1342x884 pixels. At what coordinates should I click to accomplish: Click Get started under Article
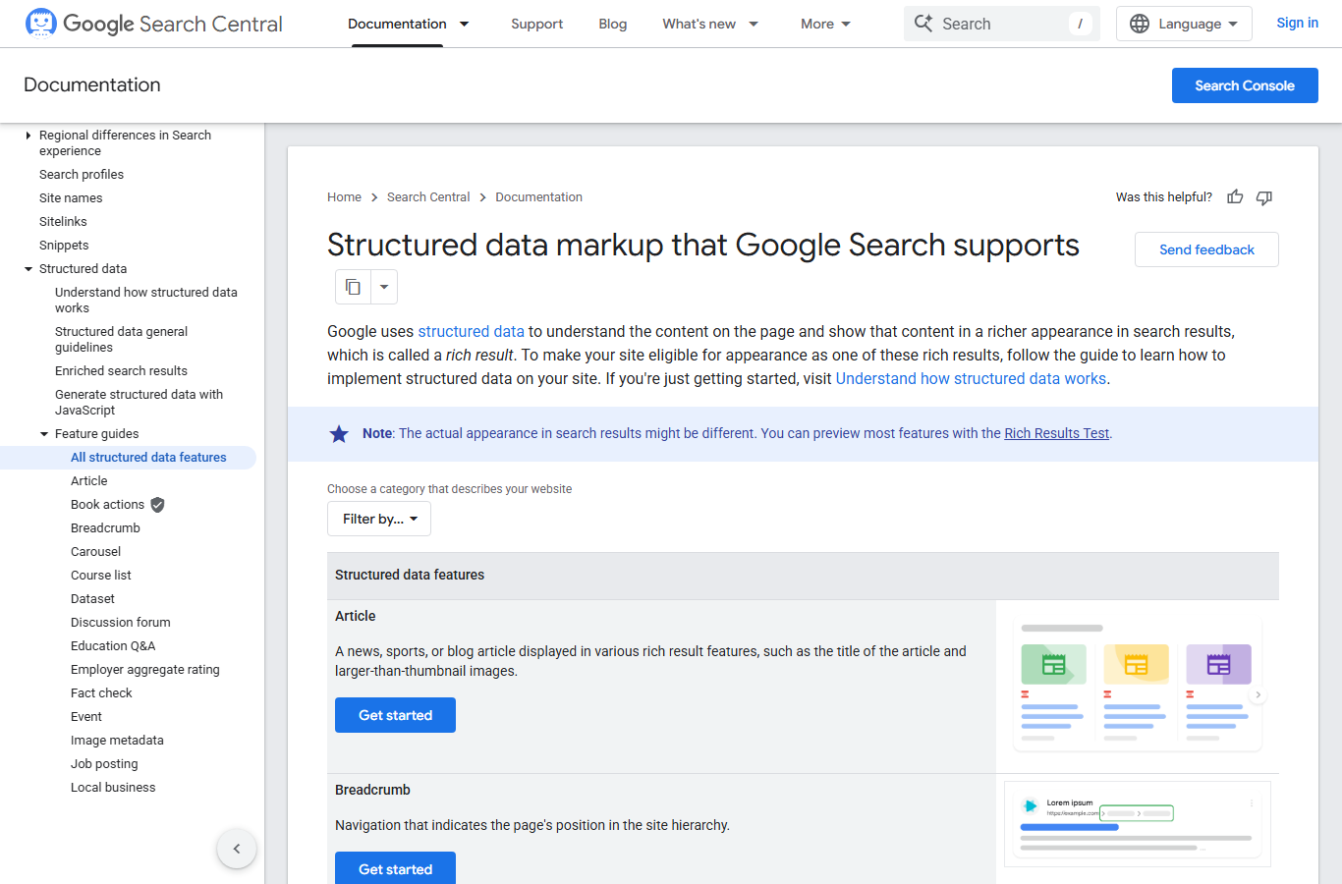395,715
